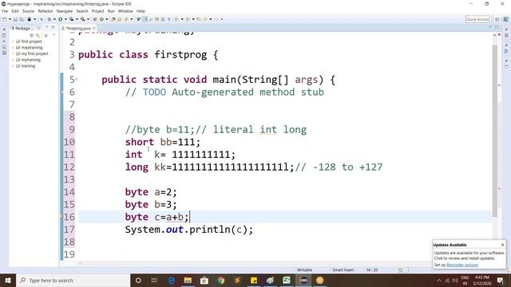Select the Java perspective icon
The image size is (511, 287).
[x=505, y=19]
